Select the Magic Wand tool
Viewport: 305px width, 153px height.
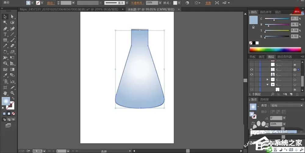click(5, 22)
